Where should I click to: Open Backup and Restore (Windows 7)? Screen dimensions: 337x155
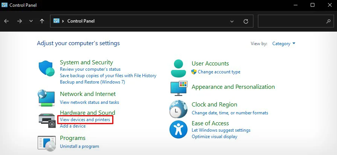click(92, 82)
